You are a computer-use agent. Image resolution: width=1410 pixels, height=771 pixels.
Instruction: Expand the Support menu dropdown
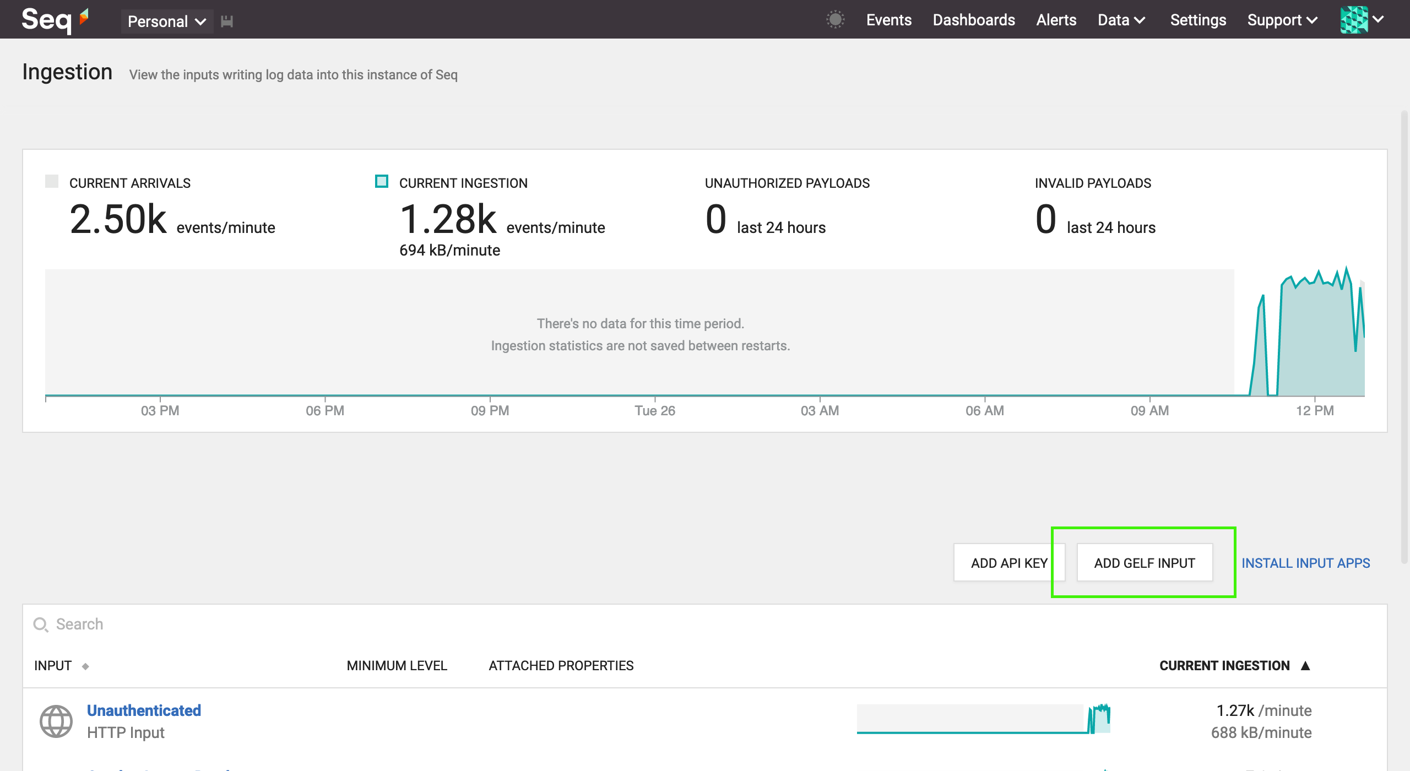coord(1282,20)
